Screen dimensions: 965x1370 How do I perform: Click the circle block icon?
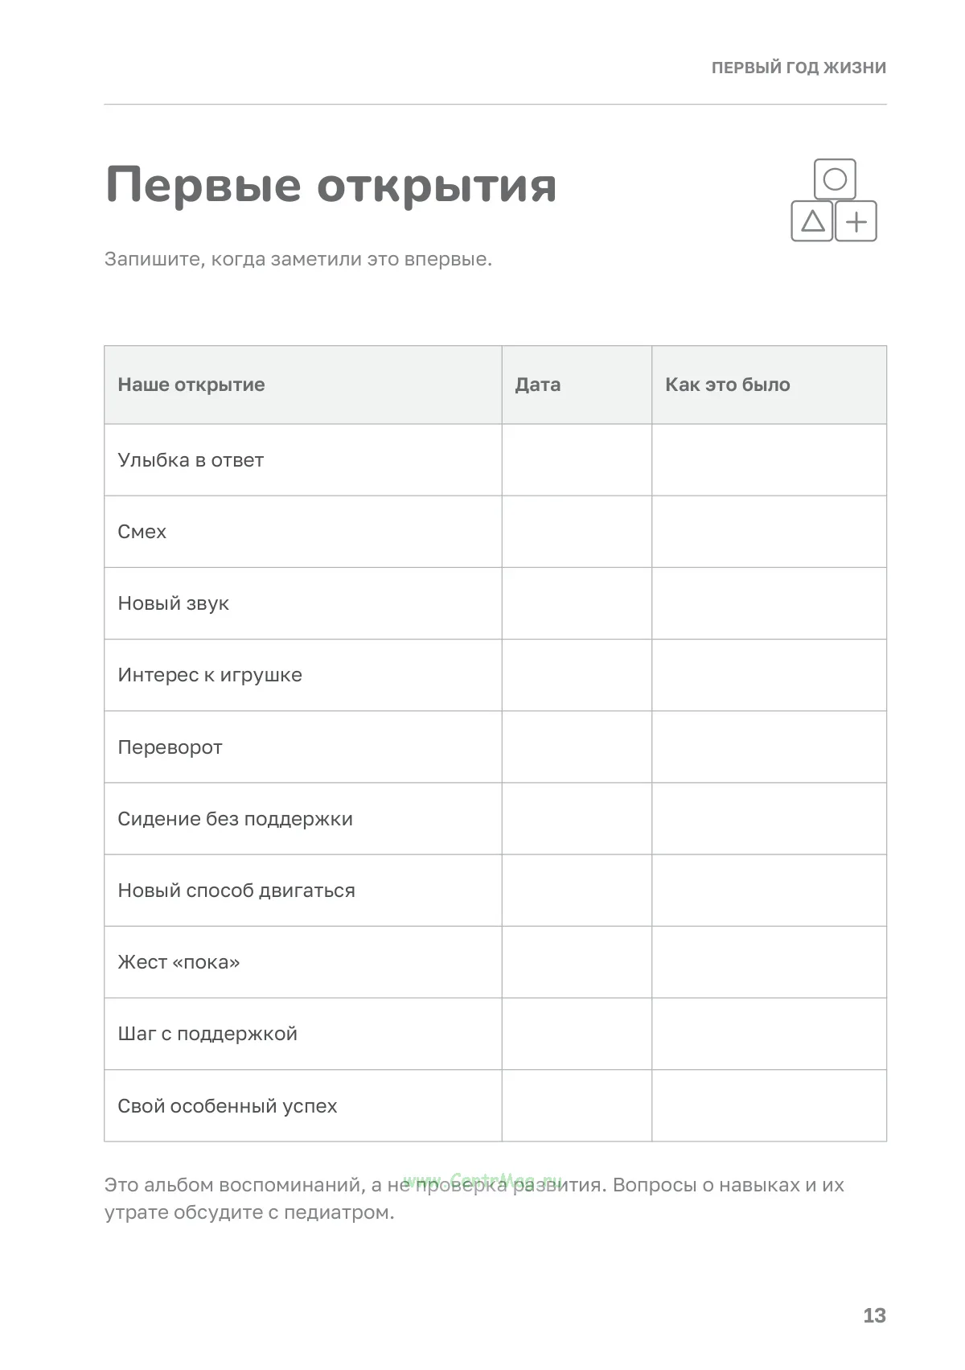pyautogui.click(x=835, y=179)
